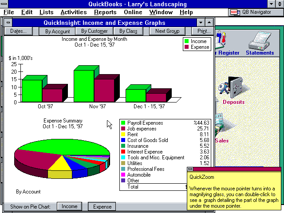
Task: Click the yellow Rent pie slice
Action: coord(60,165)
